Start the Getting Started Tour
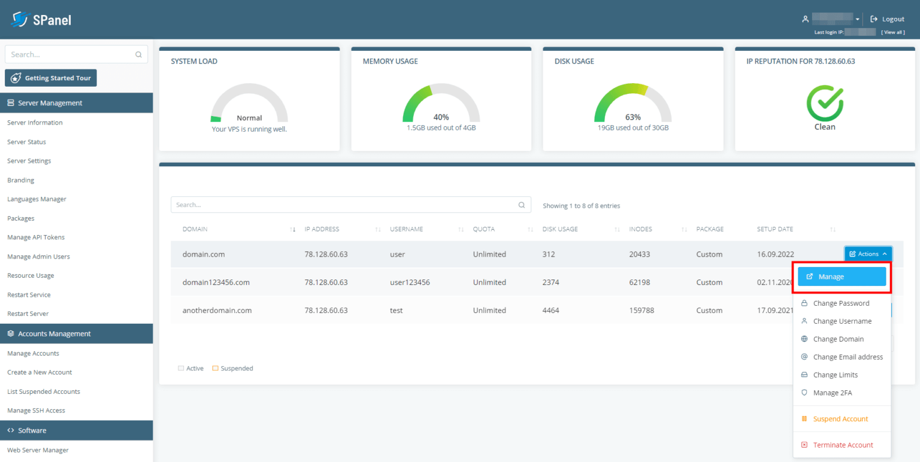The image size is (920, 462). tap(51, 78)
